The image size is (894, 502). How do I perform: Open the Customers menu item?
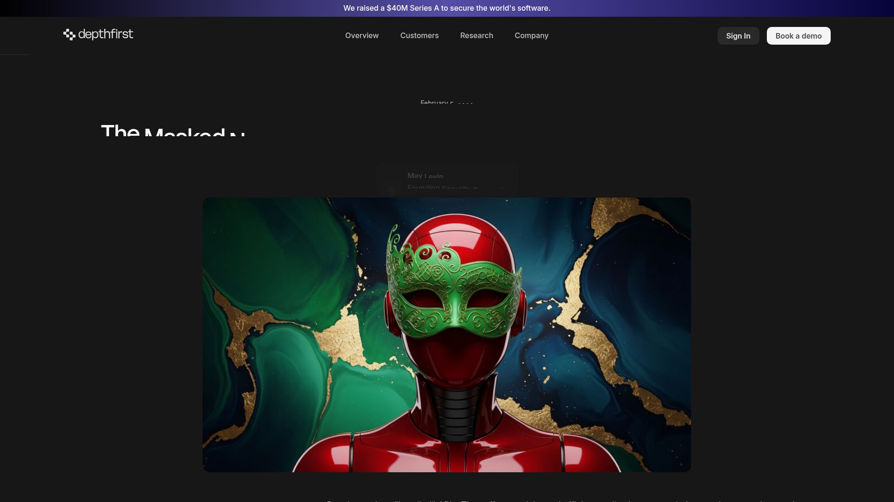click(419, 36)
